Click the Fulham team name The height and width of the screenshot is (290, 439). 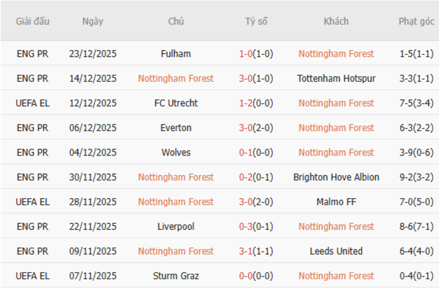click(176, 53)
